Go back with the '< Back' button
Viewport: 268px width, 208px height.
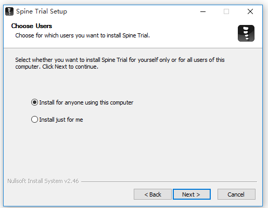tap(152, 194)
